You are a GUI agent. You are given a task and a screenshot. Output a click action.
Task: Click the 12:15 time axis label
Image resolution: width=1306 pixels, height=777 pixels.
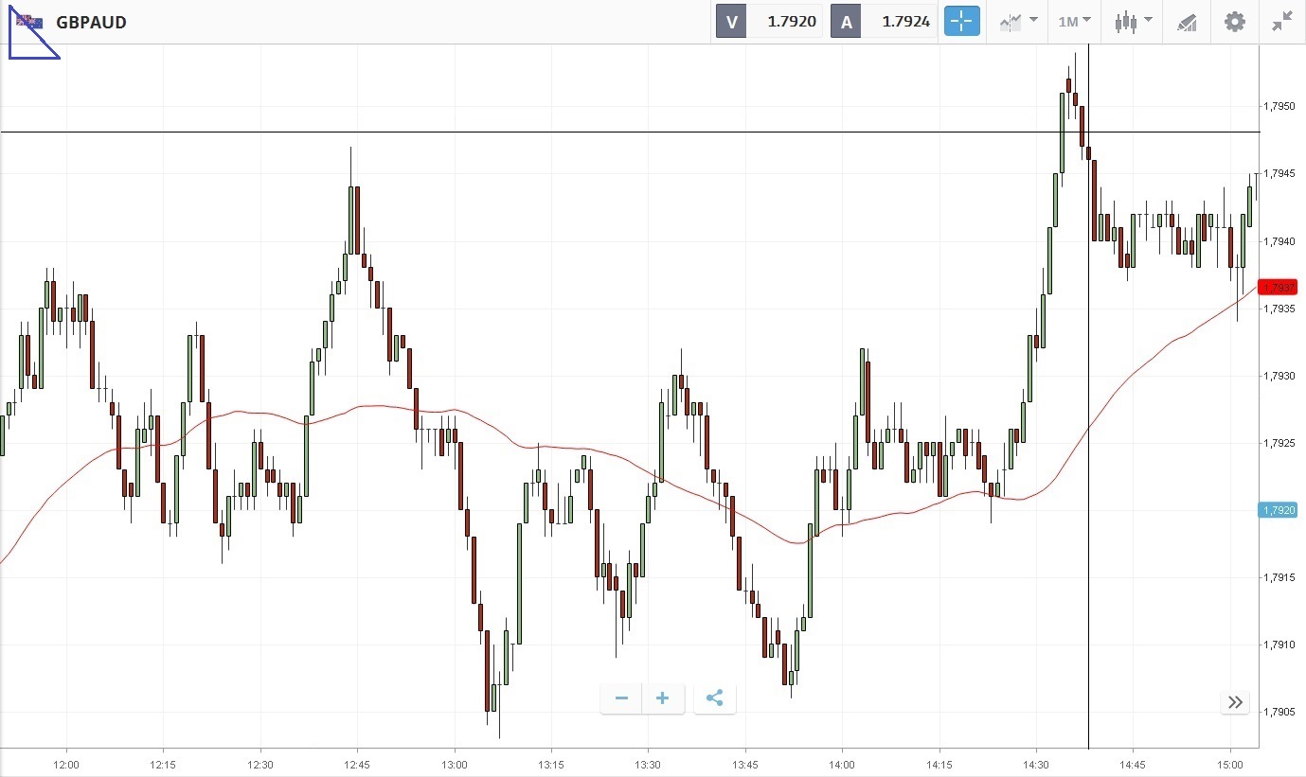click(163, 764)
